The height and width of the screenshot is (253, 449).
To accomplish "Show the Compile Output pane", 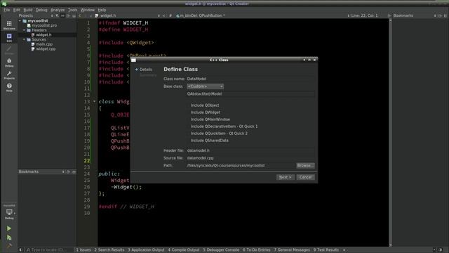I will coord(184,250).
